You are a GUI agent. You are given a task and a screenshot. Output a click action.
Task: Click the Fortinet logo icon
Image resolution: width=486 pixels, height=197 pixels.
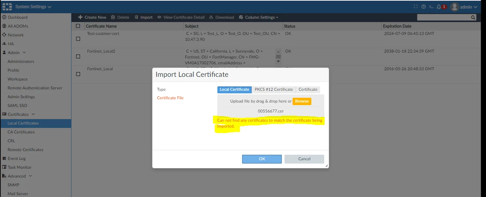(7, 7)
